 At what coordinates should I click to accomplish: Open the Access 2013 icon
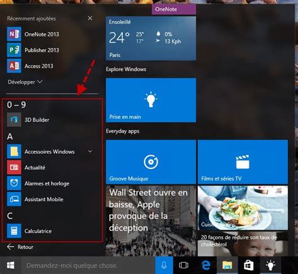(x=14, y=66)
